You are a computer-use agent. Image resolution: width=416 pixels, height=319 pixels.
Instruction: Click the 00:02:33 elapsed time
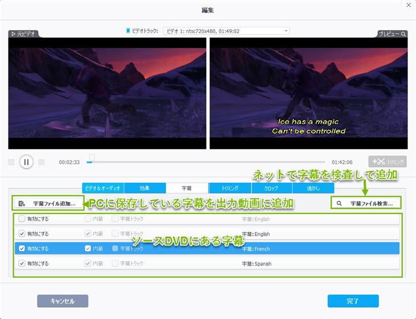70,162
